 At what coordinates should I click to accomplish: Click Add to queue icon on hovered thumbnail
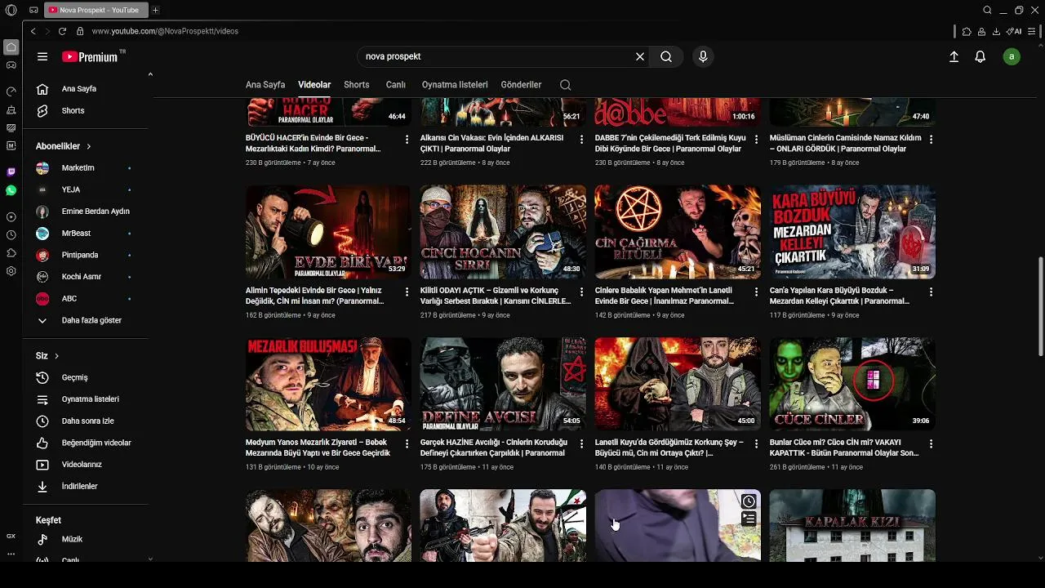749,519
